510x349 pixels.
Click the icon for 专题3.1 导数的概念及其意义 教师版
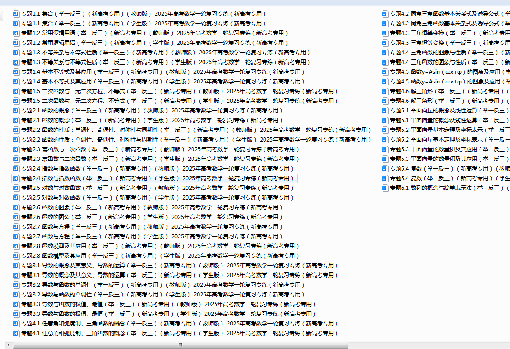16,266
